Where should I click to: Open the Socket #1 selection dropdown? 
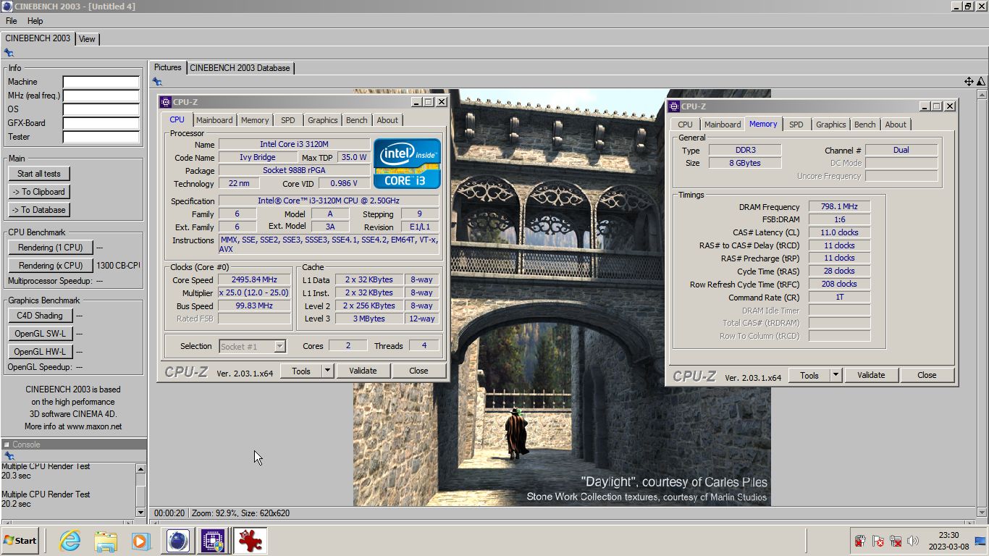[x=253, y=347]
